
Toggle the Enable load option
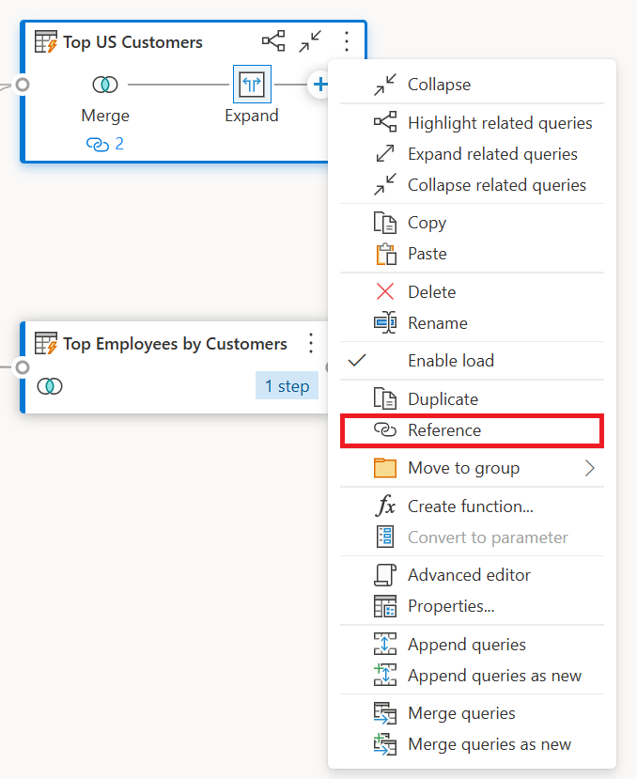coord(472,361)
